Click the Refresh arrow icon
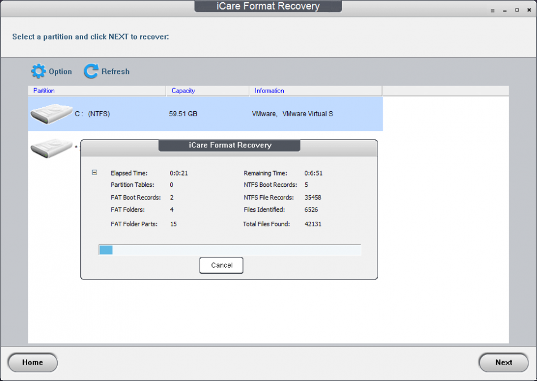The height and width of the screenshot is (381, 537). (x=91, y=71)
